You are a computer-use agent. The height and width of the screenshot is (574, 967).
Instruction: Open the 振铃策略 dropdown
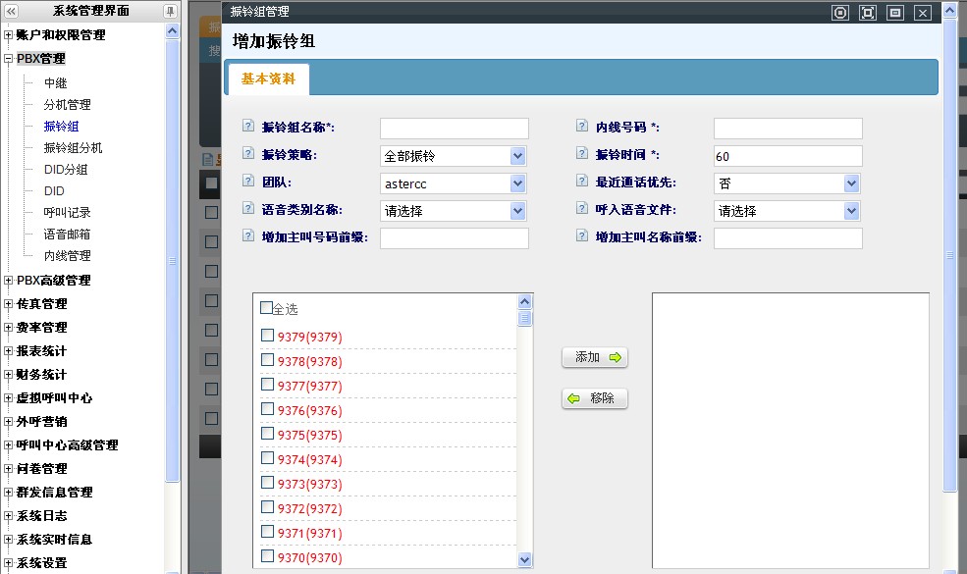517,156
